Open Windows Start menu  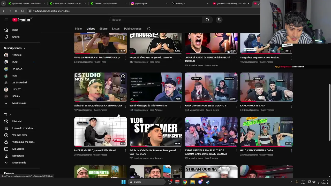[124, 182]
